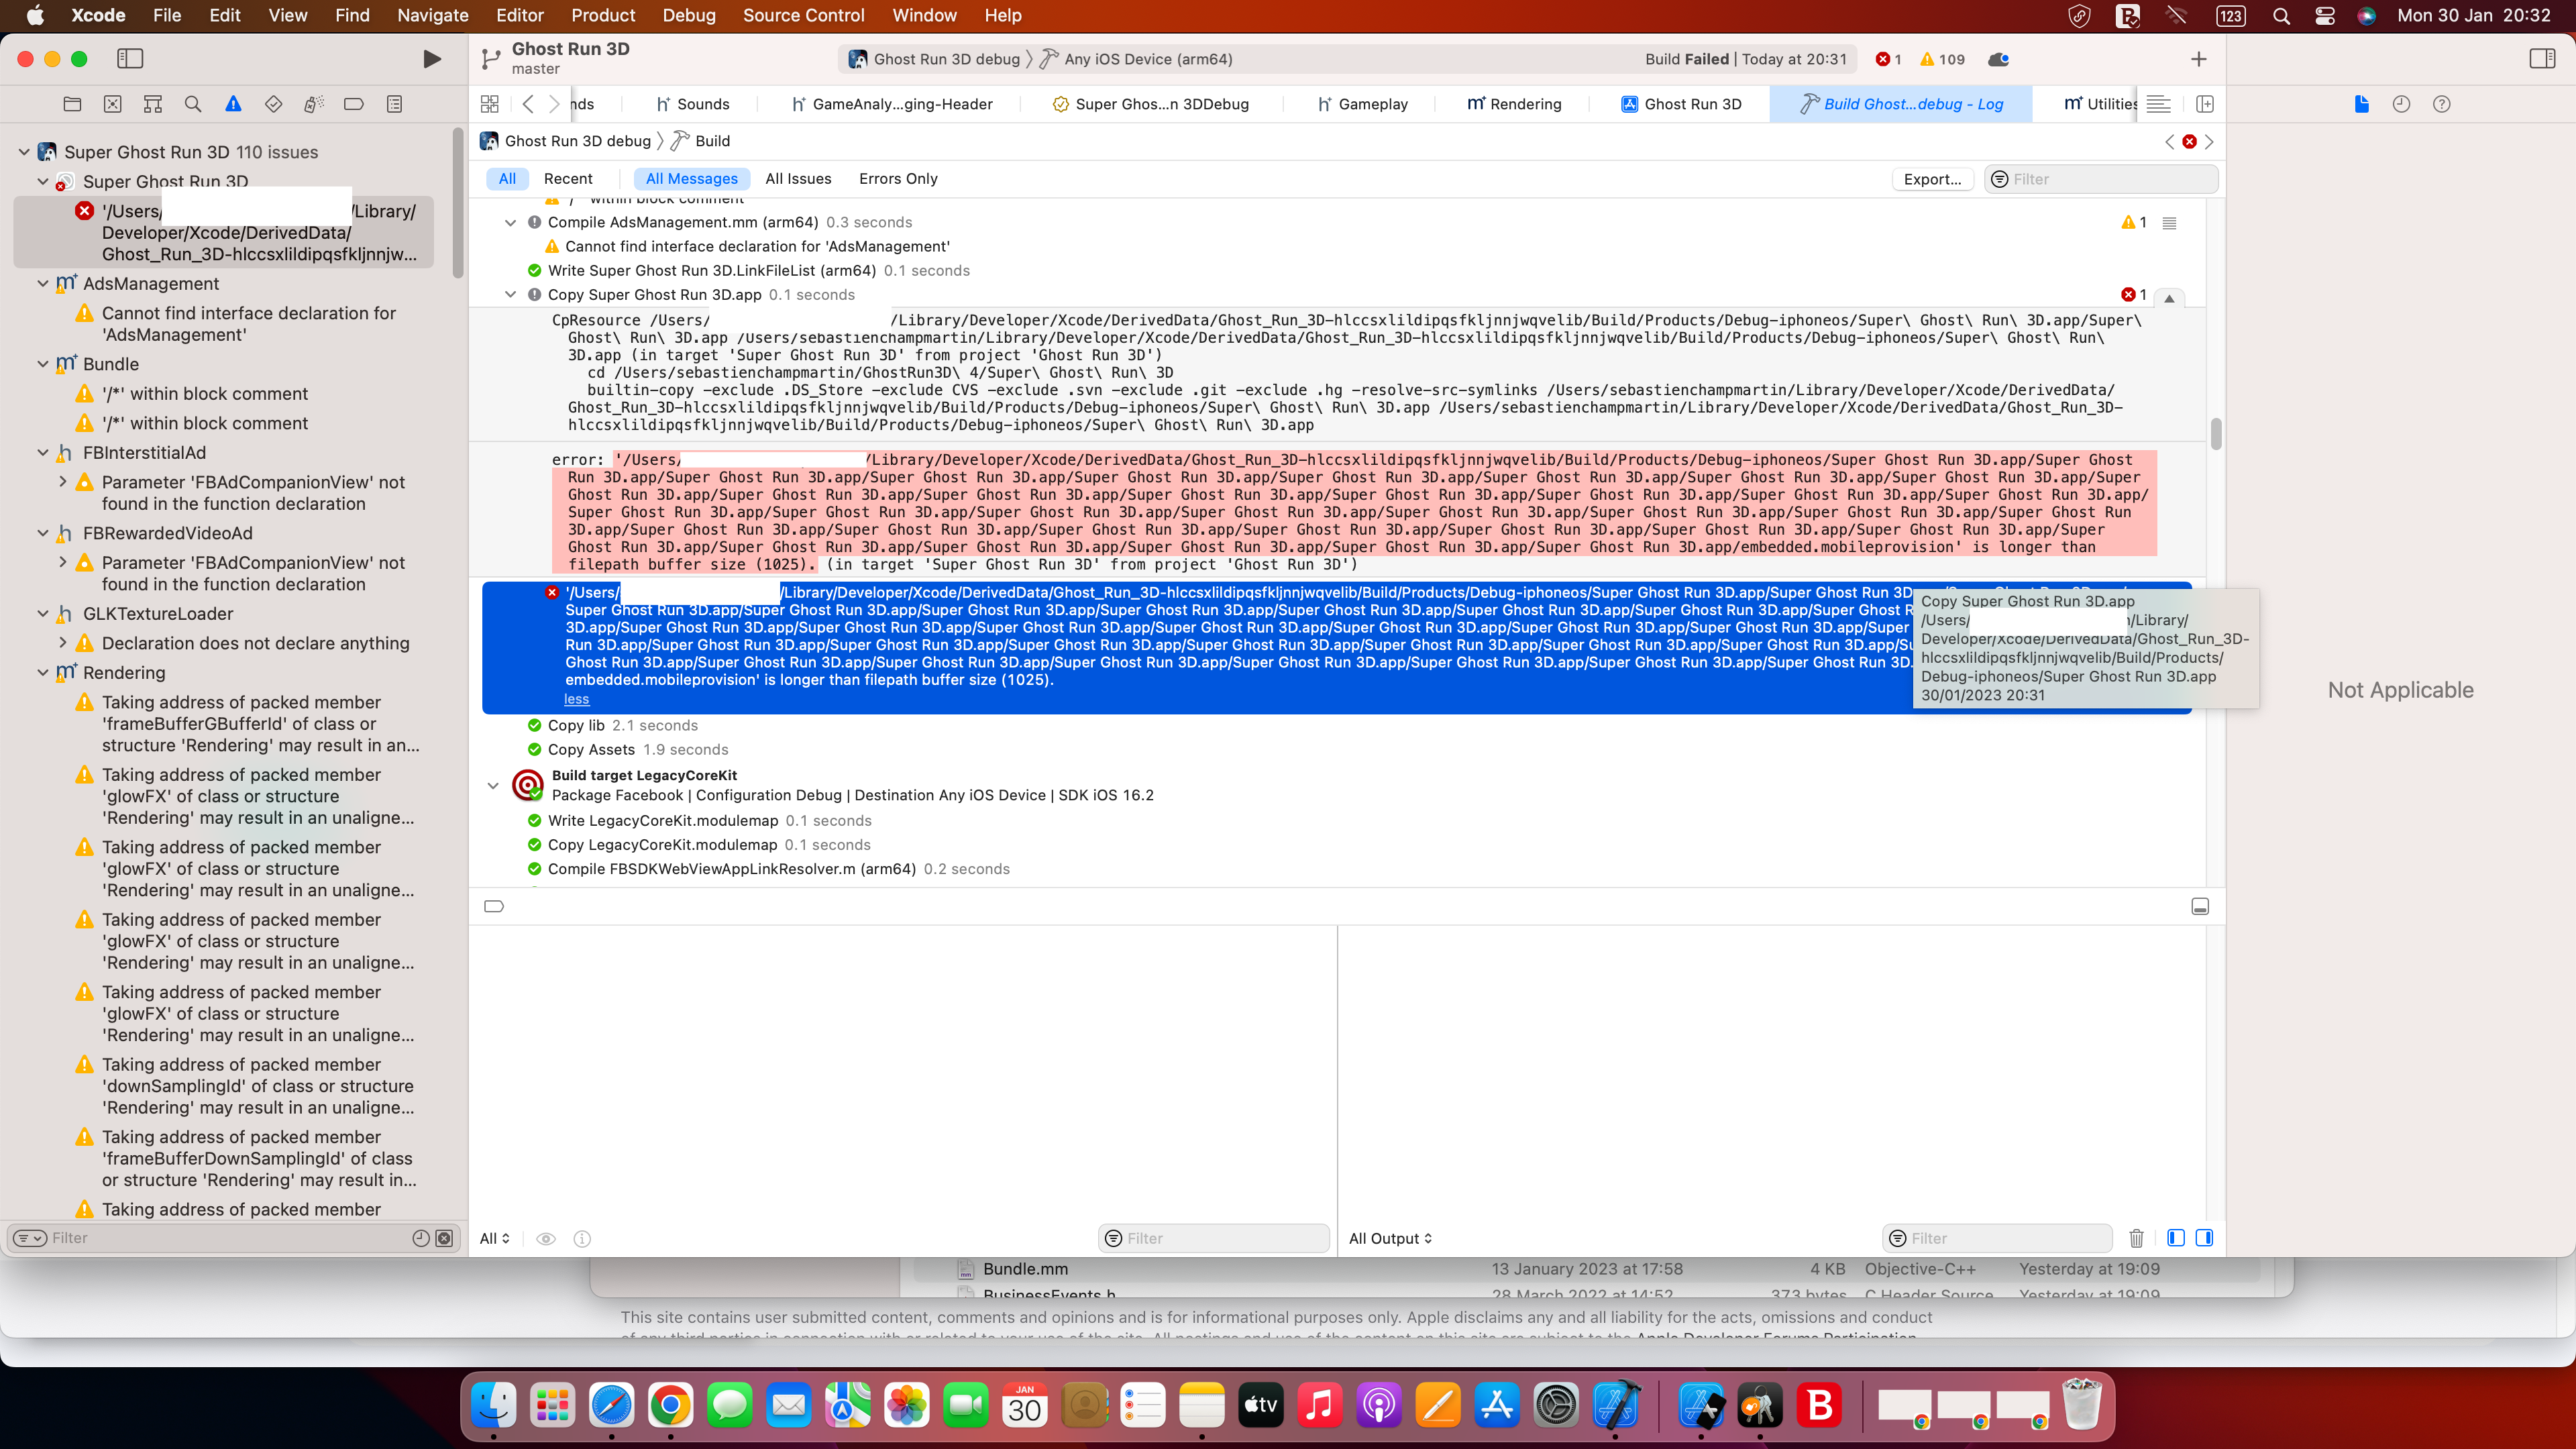
Task: Click the add plus button in the toolbar
Action: pos(2198,59)
